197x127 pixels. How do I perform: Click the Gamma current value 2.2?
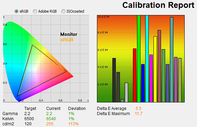point(49,114)
